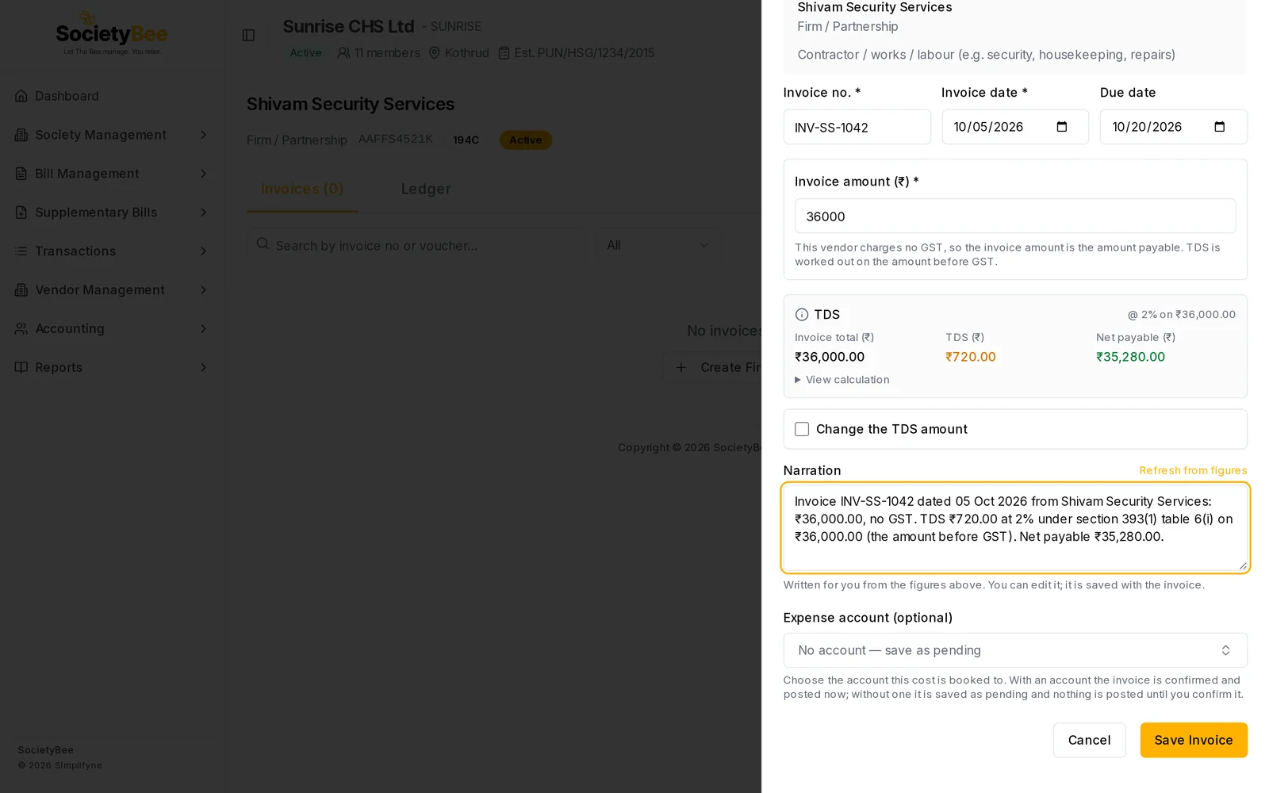Click the 2% on ₹36,000.00 rate text
The height and width of the screenshot is (793, 1269).
[x=1182, y=315]
